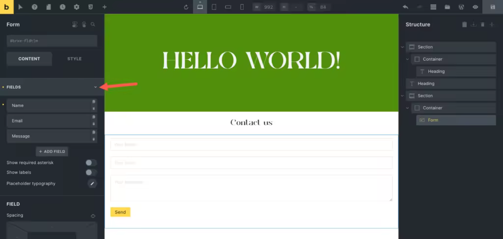Preview the page with eye icon
503x239 pixels.
click(x=475, y=7)
